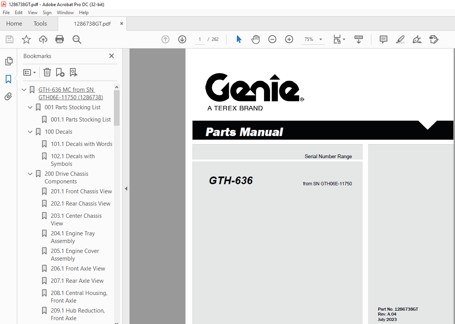Toggle the Bookmarks panel icon
This screenshot has height=324, width=455.
8,79
